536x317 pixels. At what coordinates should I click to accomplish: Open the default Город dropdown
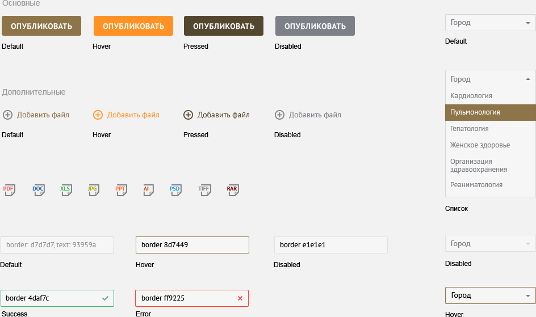click(x=490, y=23)
